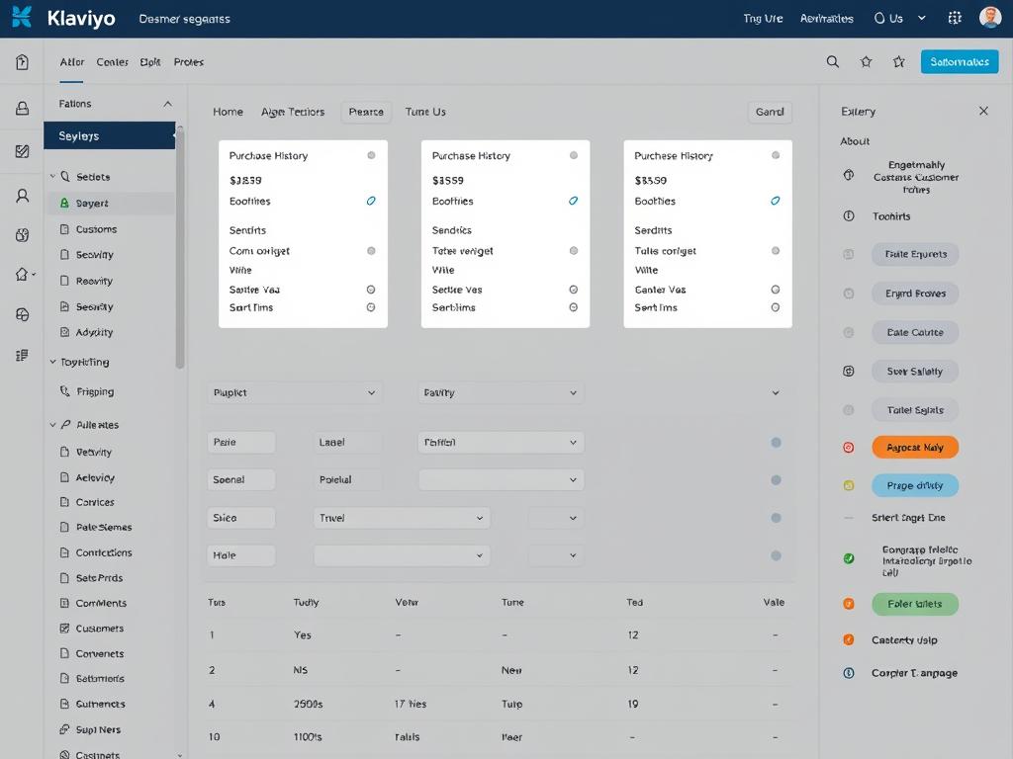Collapse the top section in the left sidebar

(x=168, y=103)
